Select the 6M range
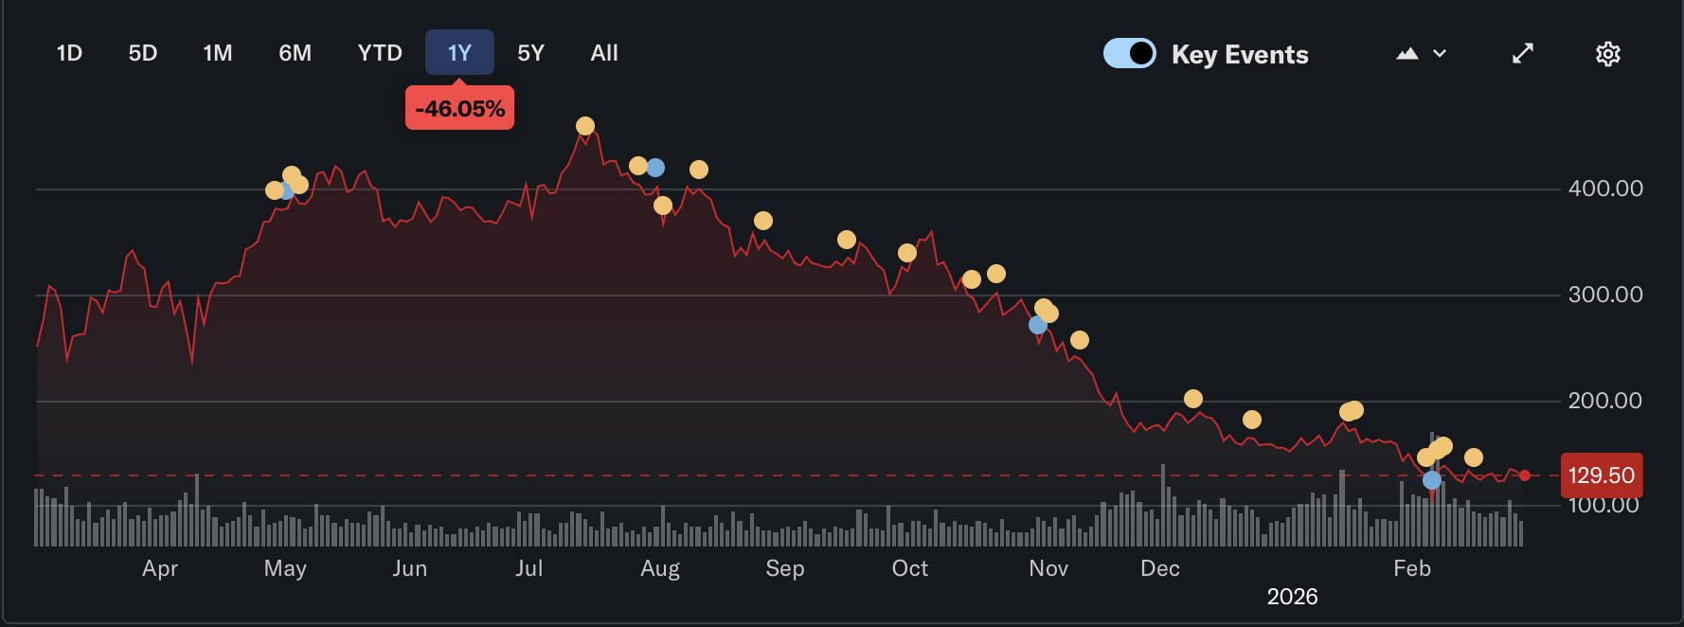This screenshot has height=627, width=1684. tap(295, 53)
